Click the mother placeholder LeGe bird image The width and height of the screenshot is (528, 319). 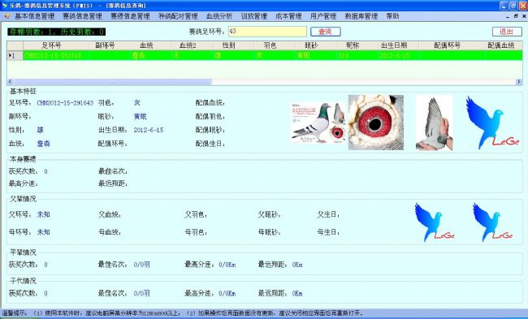(492, 222)
